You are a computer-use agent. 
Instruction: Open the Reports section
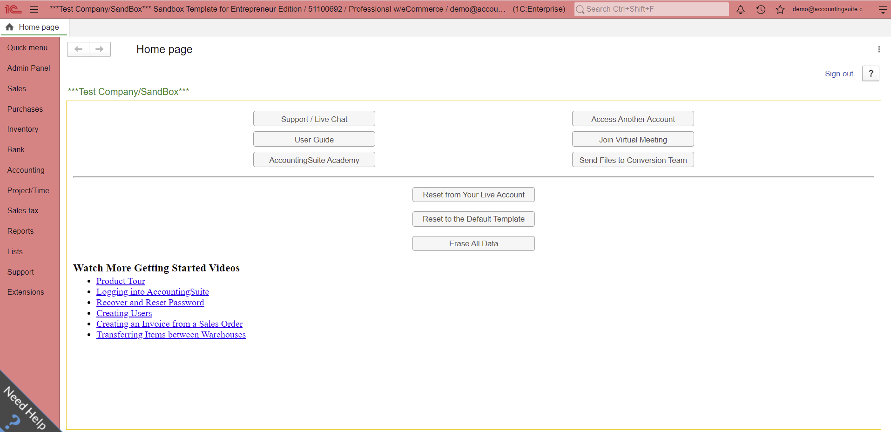coord(20,231)
